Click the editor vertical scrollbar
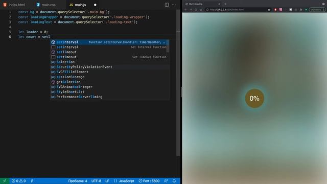This screenshot has width=327, height=184. [x=178, y=82]
